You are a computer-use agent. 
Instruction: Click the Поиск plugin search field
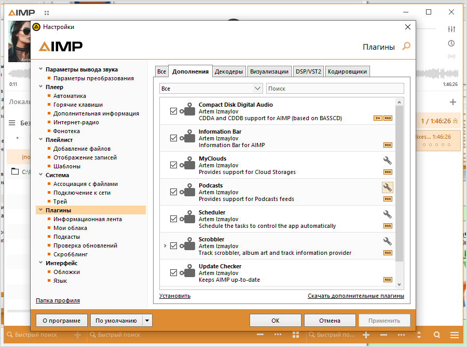(x=335, y=89)
